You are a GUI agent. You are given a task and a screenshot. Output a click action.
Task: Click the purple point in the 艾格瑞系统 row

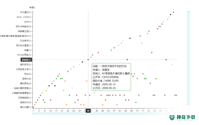pos(39,98)
